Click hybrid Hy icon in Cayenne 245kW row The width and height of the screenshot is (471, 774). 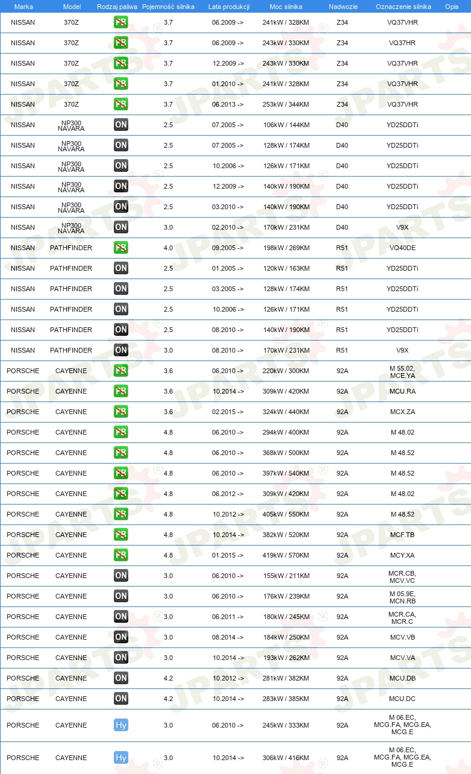tap(121, 725)
